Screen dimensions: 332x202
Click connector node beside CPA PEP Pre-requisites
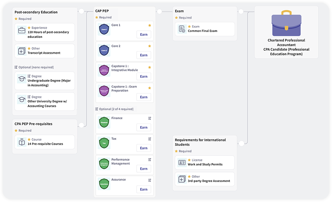pyautogui.click(x=82, y=125)
